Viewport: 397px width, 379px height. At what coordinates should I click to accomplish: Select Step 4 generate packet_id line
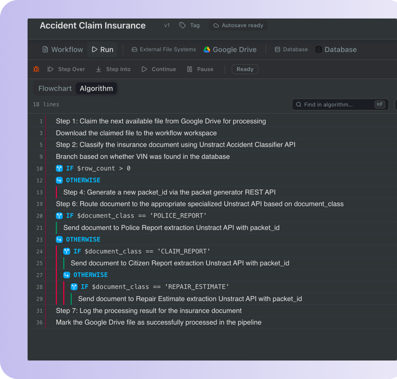pyautogui.click(x=169, y=192)
